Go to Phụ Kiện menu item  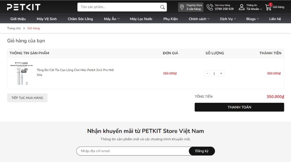171,19
